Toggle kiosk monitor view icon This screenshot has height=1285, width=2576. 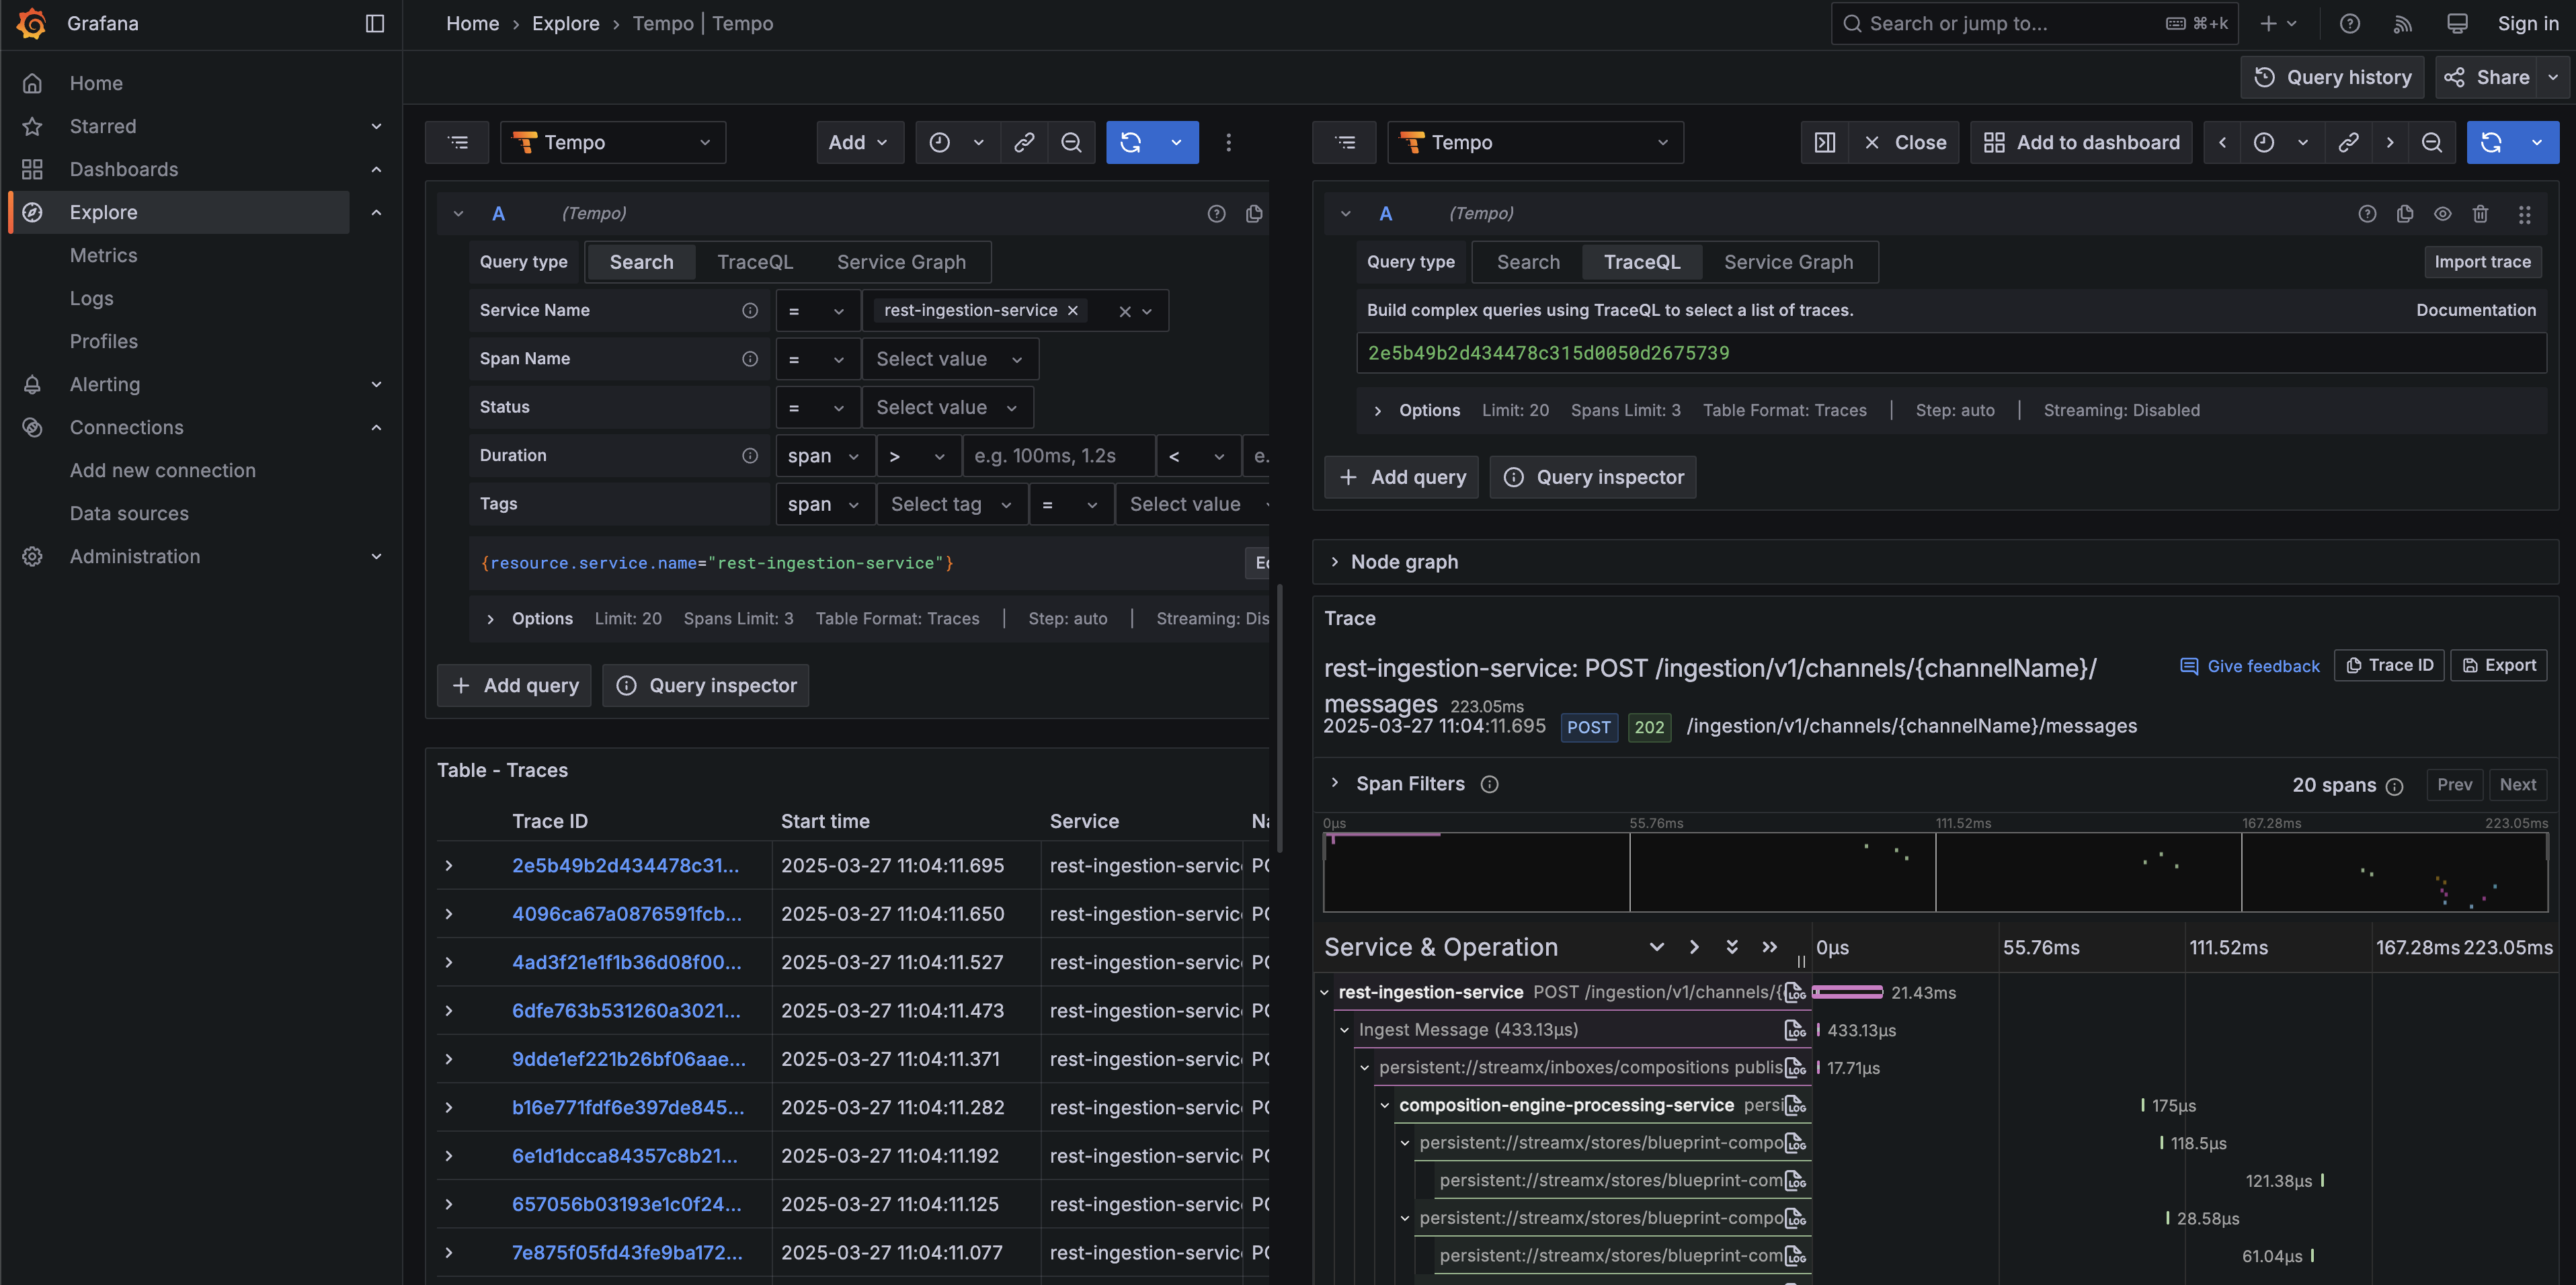[x=2457, y=23]
